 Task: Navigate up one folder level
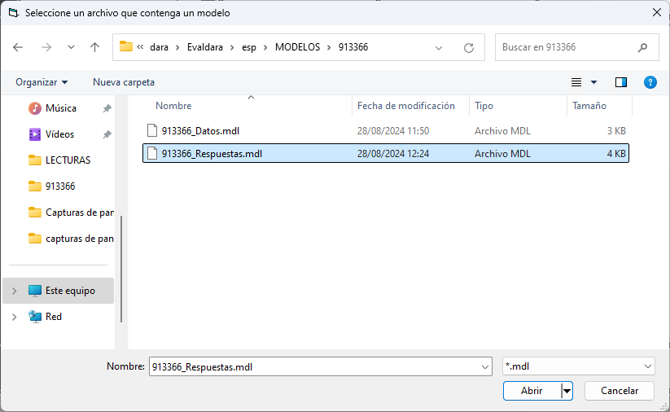click(95, 47)
